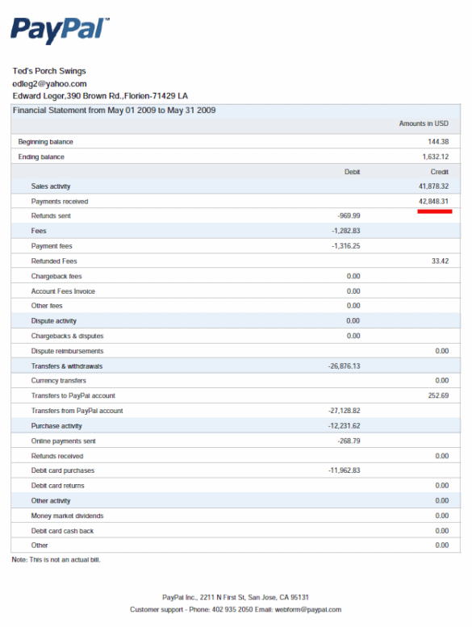472x627 pixels.
Task: Select the Other activity section label
Action: 51,501
